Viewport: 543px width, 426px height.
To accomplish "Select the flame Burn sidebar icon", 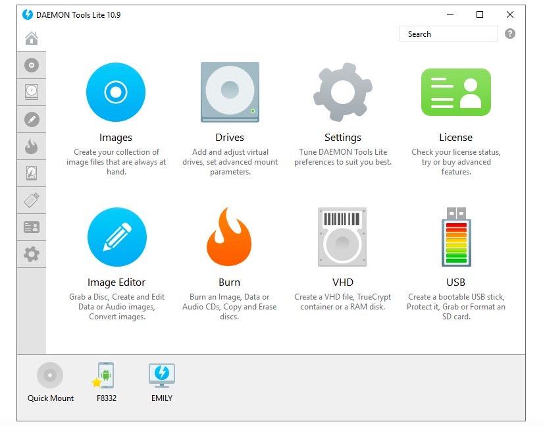I will click(32, 146).
